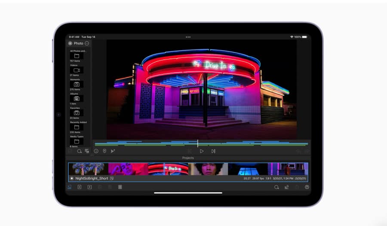Add a marker with the shield icon
Viewport: 387px width, 226px height.
(104, 151)
